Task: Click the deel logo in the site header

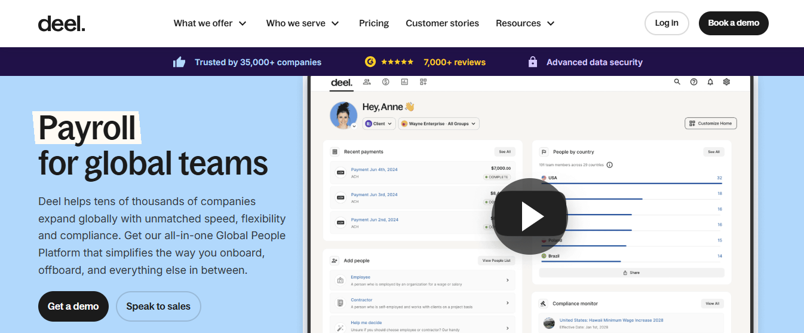Action: 62,23
